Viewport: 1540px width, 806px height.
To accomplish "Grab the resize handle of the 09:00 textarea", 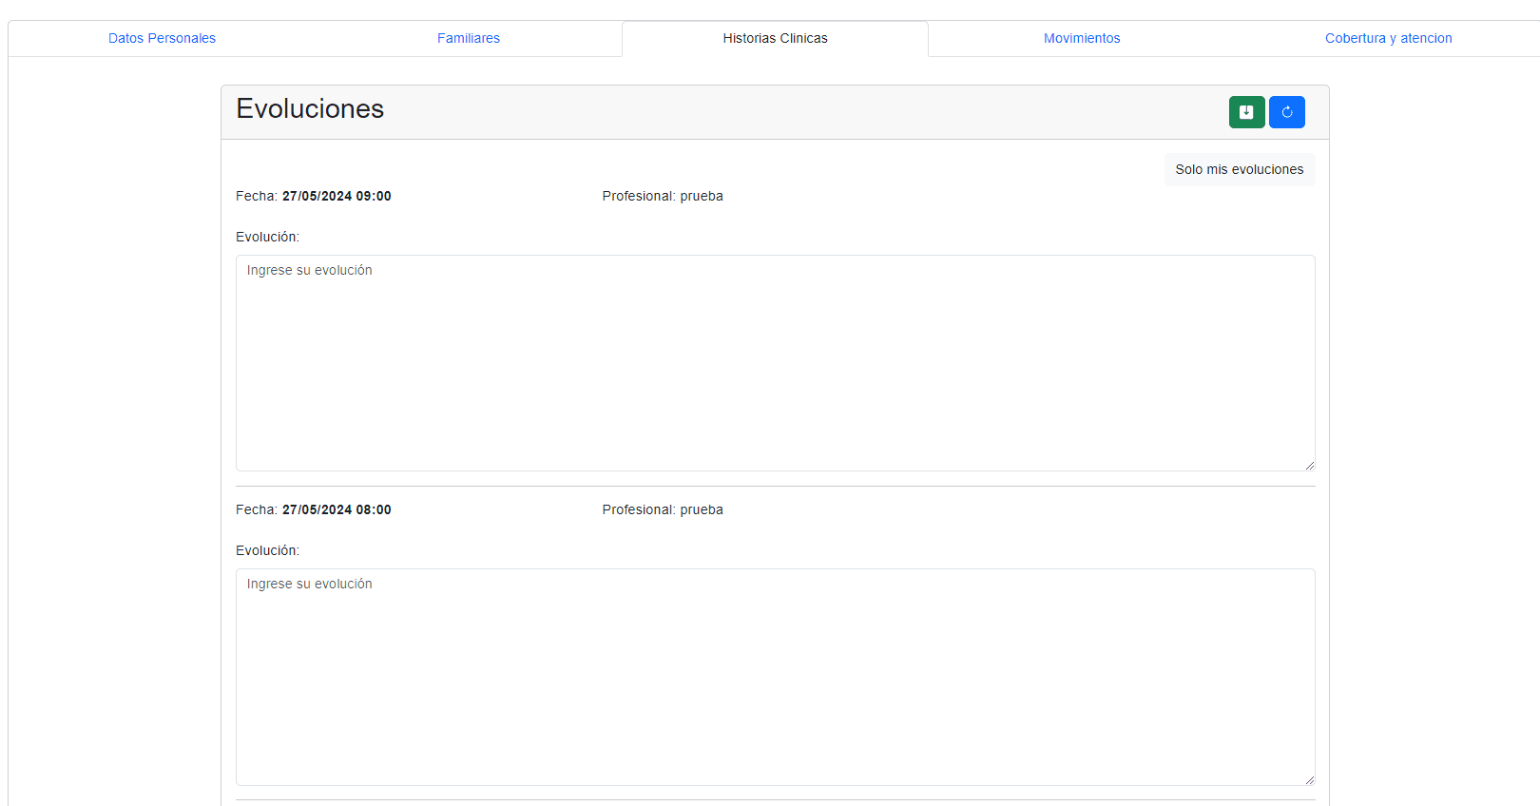I will pyautogui.click(x=1309, y=465).
